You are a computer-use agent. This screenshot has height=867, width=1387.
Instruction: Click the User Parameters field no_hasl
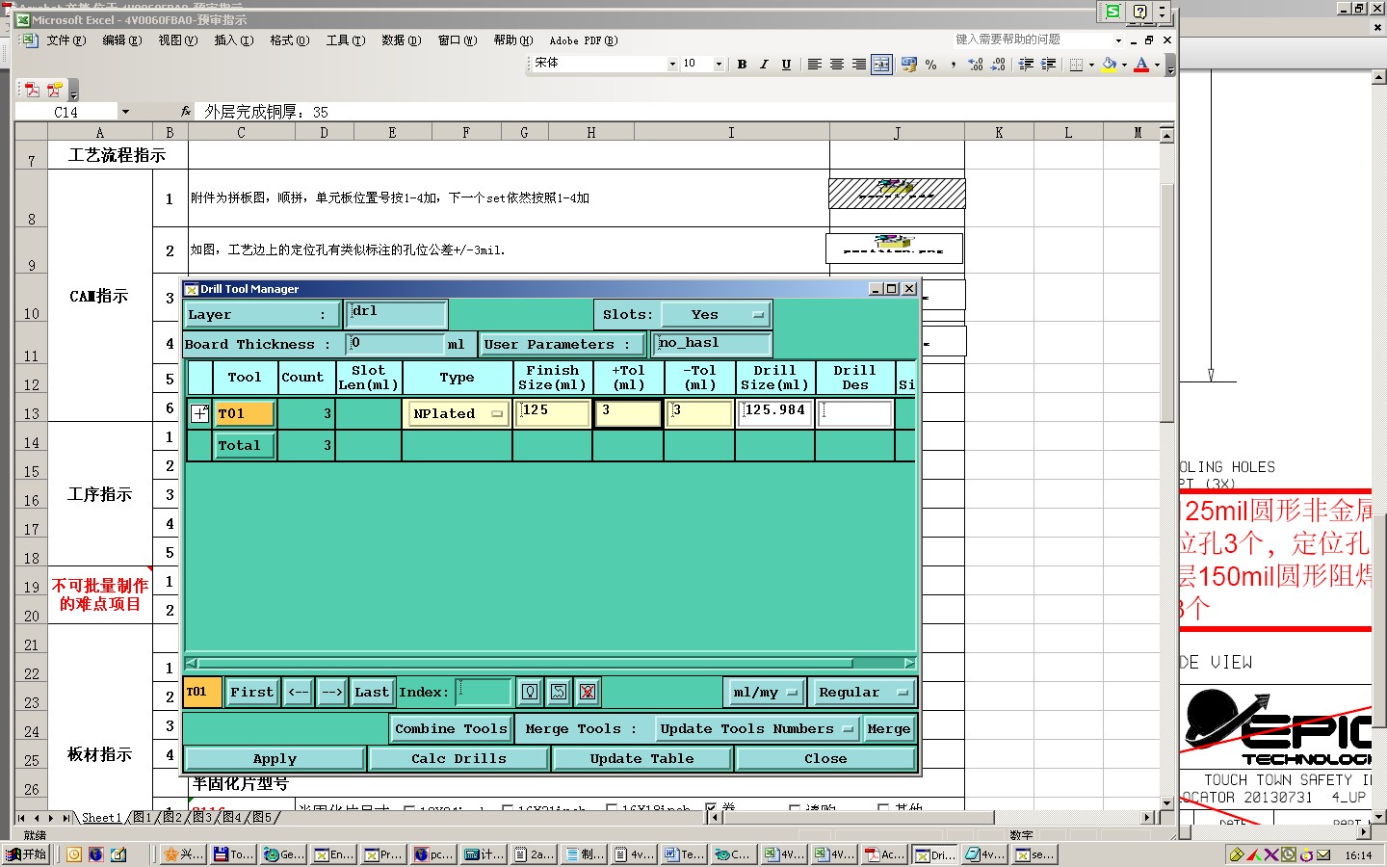click(713, 344)
